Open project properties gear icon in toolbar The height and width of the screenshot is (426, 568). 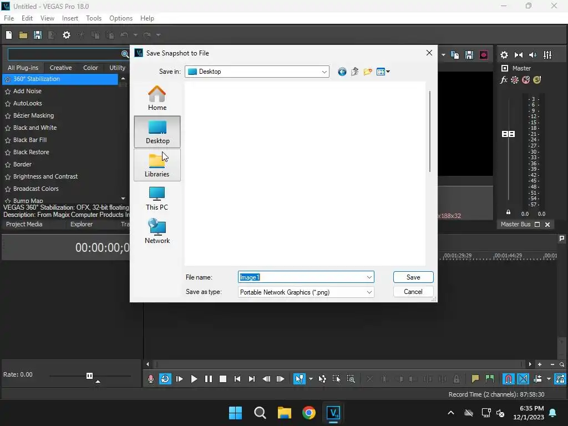pyautogui.click(x=67, y=35)
